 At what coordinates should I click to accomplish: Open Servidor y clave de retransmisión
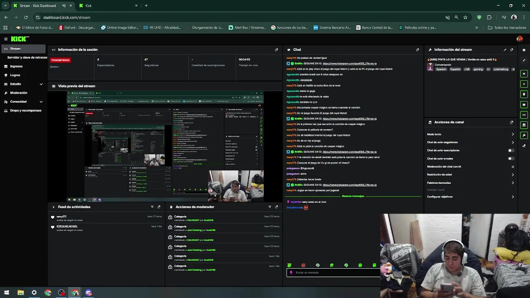[27, 58]
